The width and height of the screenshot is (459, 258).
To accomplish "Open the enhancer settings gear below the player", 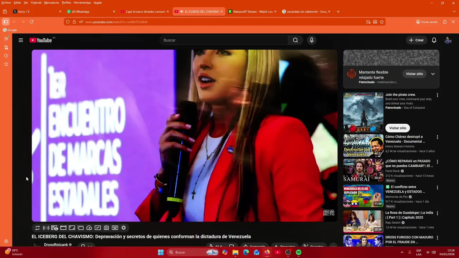I will coord(124,228).
